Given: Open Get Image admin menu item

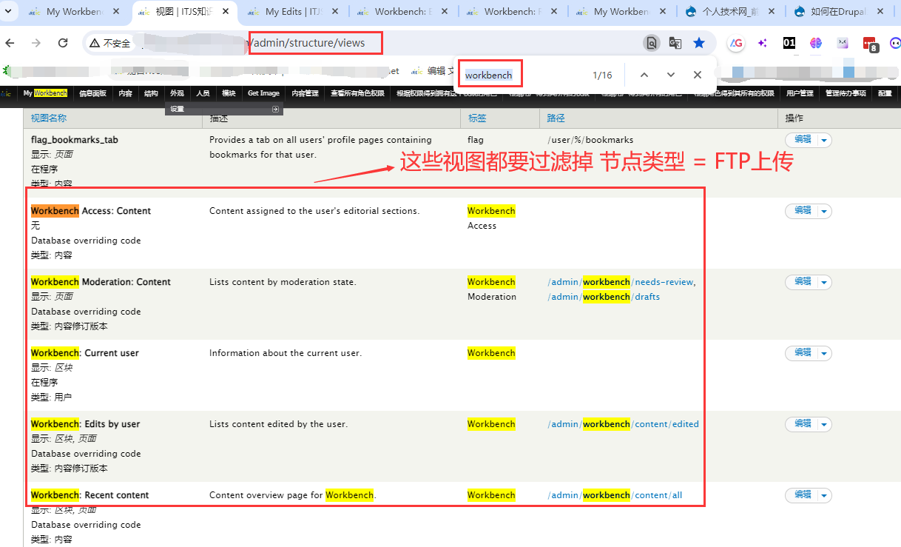Looking at the screenshot, I should click(263, 93).
